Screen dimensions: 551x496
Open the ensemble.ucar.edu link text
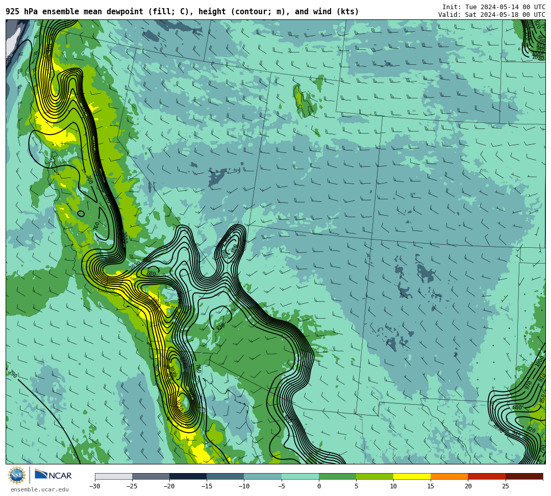click(40, 489)
